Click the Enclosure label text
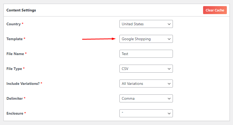 [x=15, y=113]
